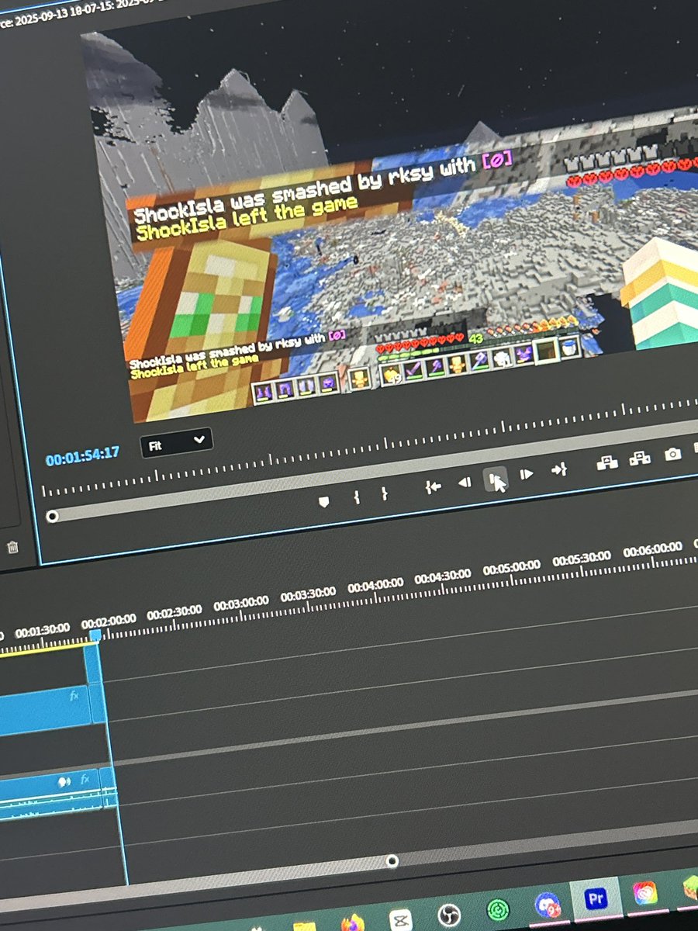Click 00:04:00:00 on the timeline ruler

(375, 584)
